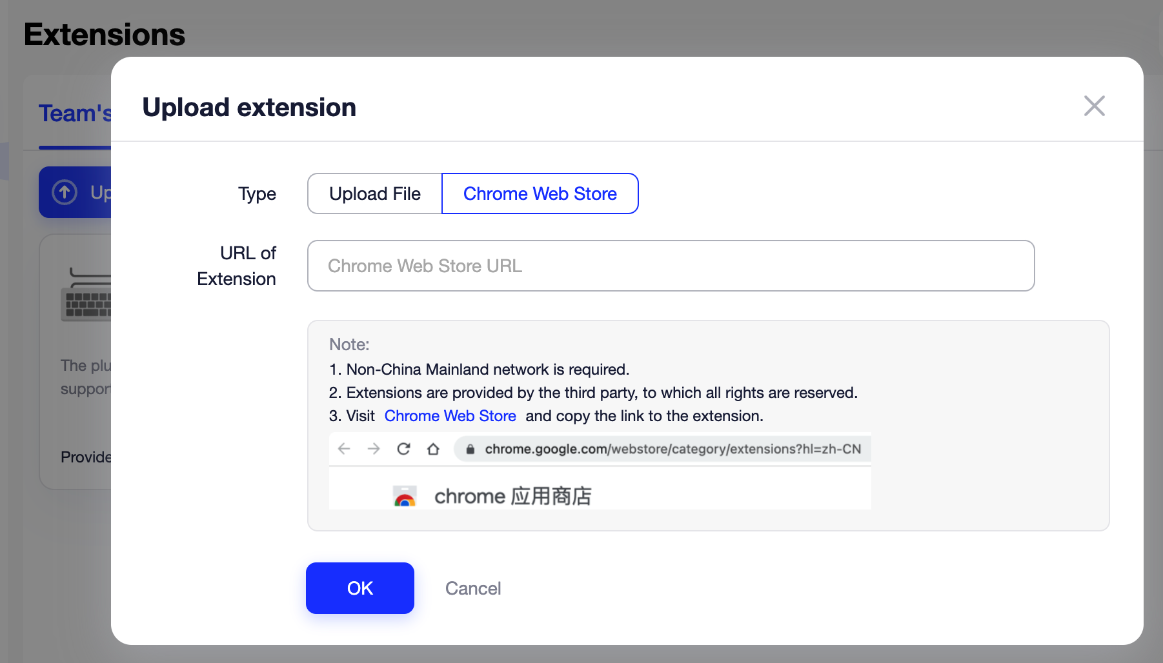Image resolution: width=1163 pixels, height=663 pixels.
Task: Click the Upload button behind the dialog
Action: 84,192
